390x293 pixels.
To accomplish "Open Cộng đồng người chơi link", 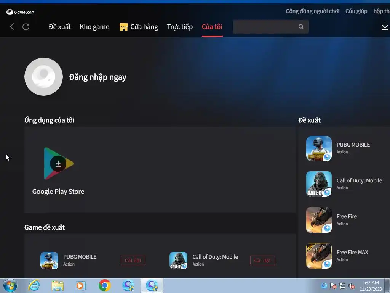I will tap(312, 11).
